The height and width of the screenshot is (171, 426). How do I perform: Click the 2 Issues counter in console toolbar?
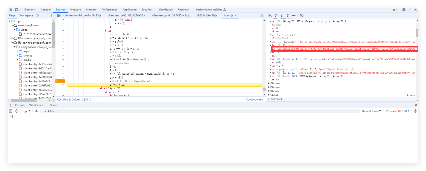[x=398, y=111]
